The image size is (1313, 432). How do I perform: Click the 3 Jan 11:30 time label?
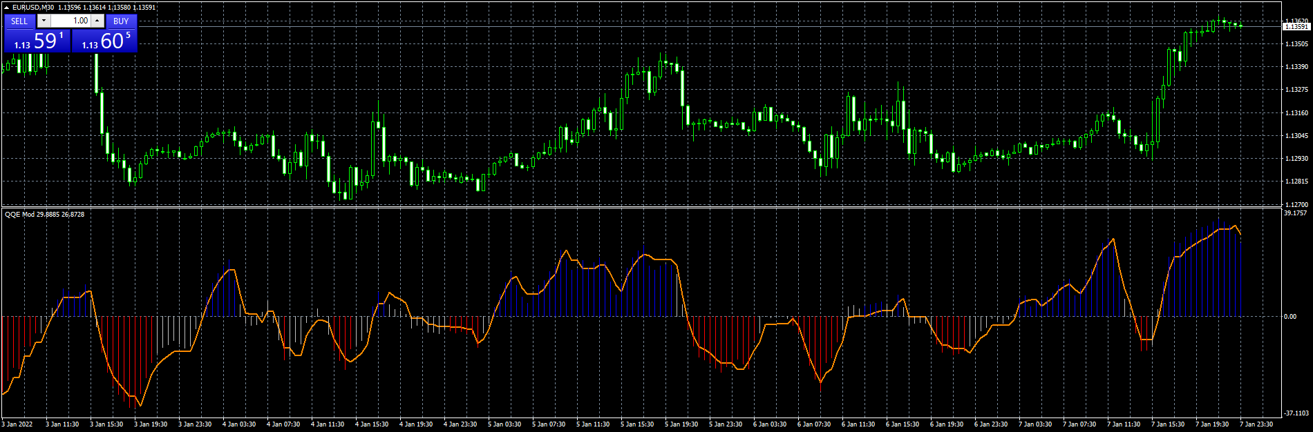tap(63, 424)
